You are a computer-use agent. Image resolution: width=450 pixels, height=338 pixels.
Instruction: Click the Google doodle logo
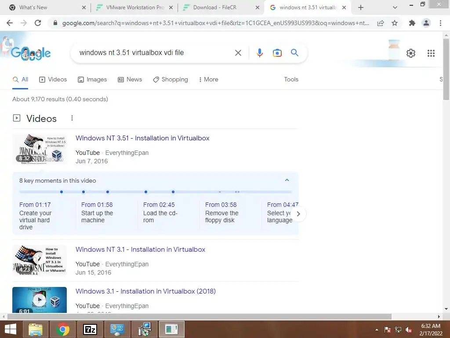tap(31, 53)
